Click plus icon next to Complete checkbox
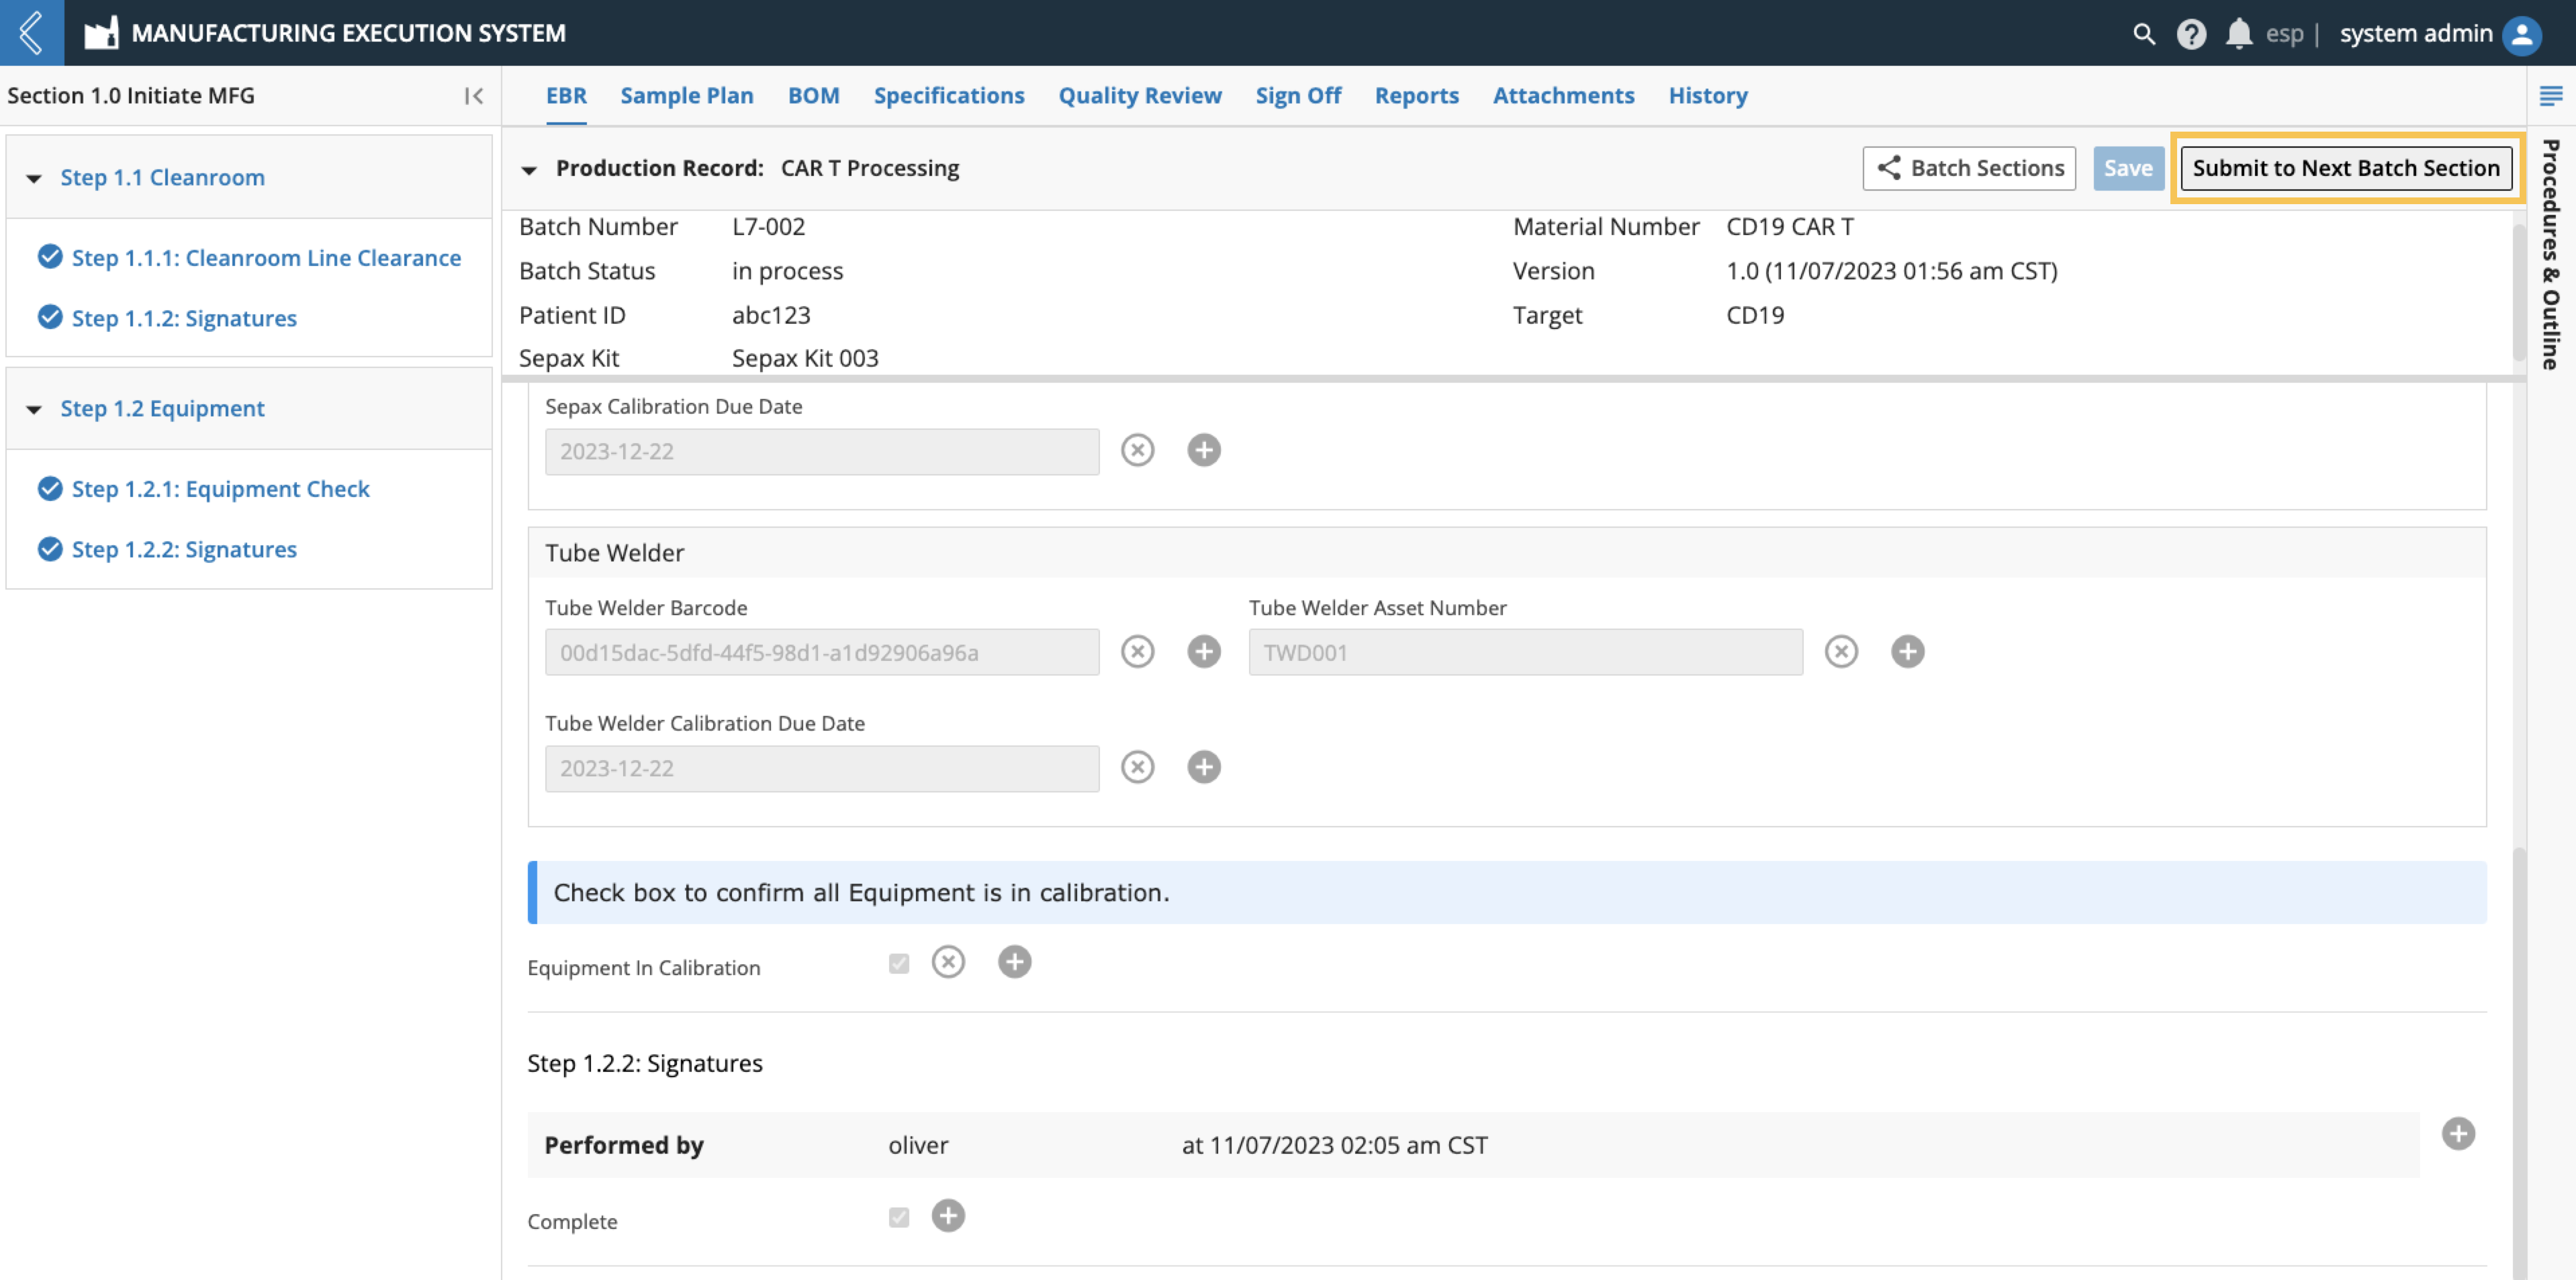2576x1280 pixels. coord(948,1216)
